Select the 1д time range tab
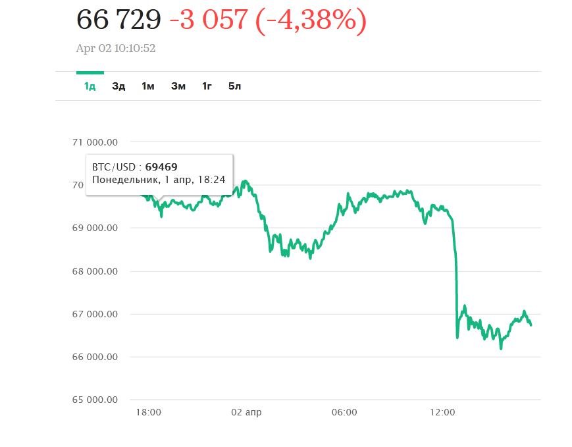This screenshot has height=447, width=572. click(90, 86)
